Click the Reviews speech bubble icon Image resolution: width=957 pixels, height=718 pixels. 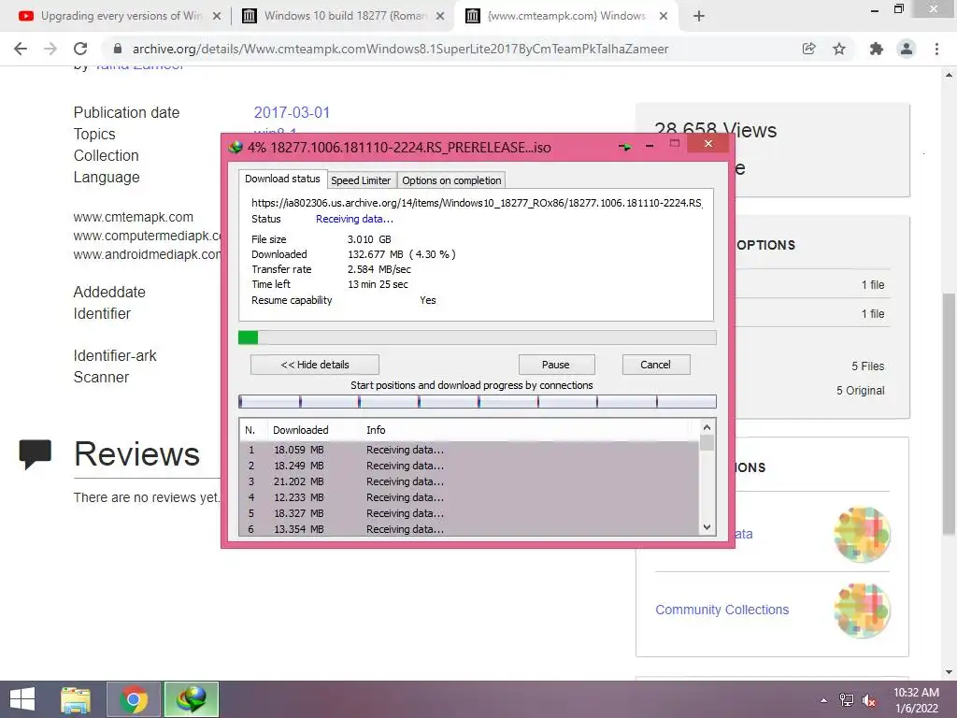(36, 454)
